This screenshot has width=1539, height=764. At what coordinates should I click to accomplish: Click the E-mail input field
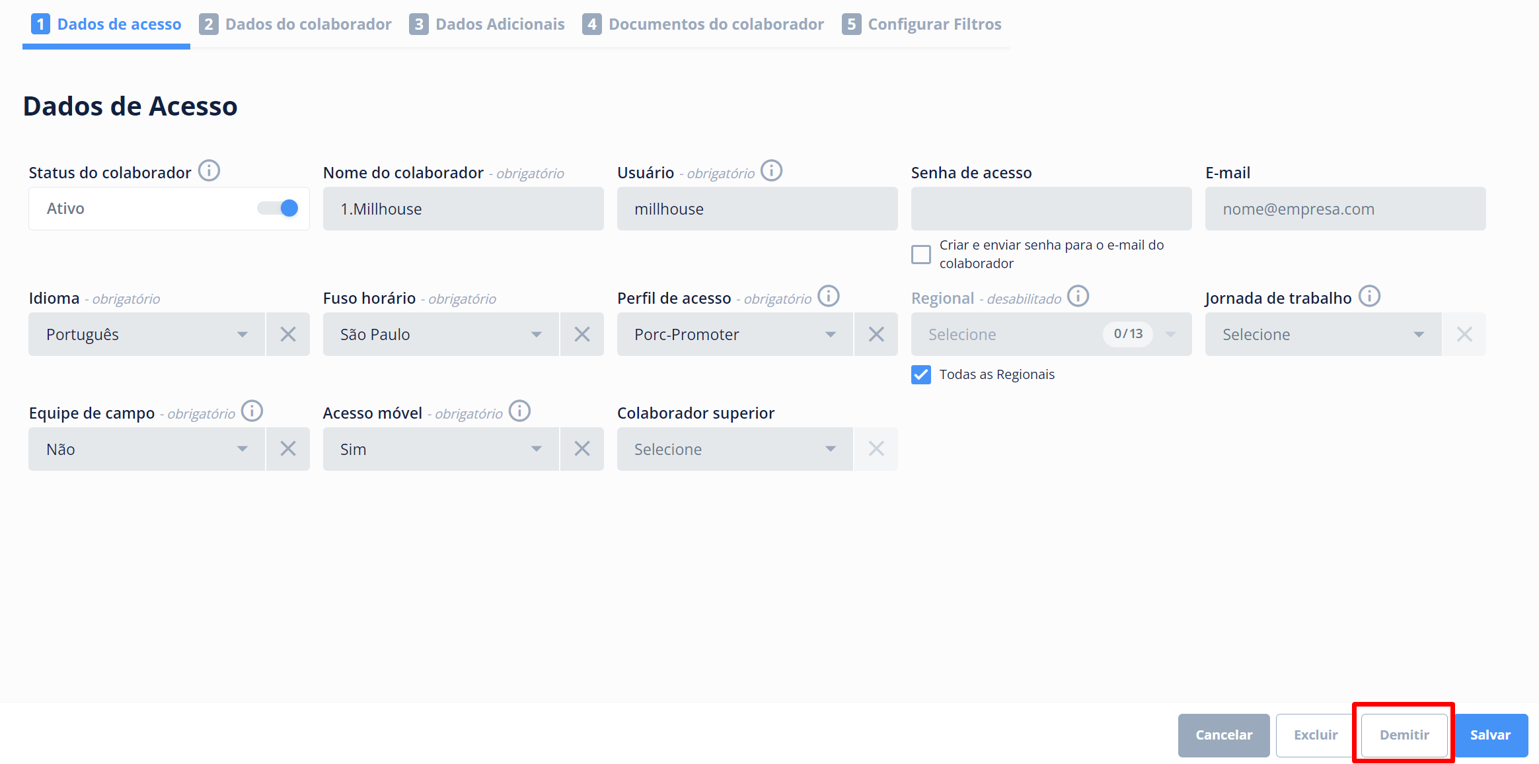click(1345, 209)
